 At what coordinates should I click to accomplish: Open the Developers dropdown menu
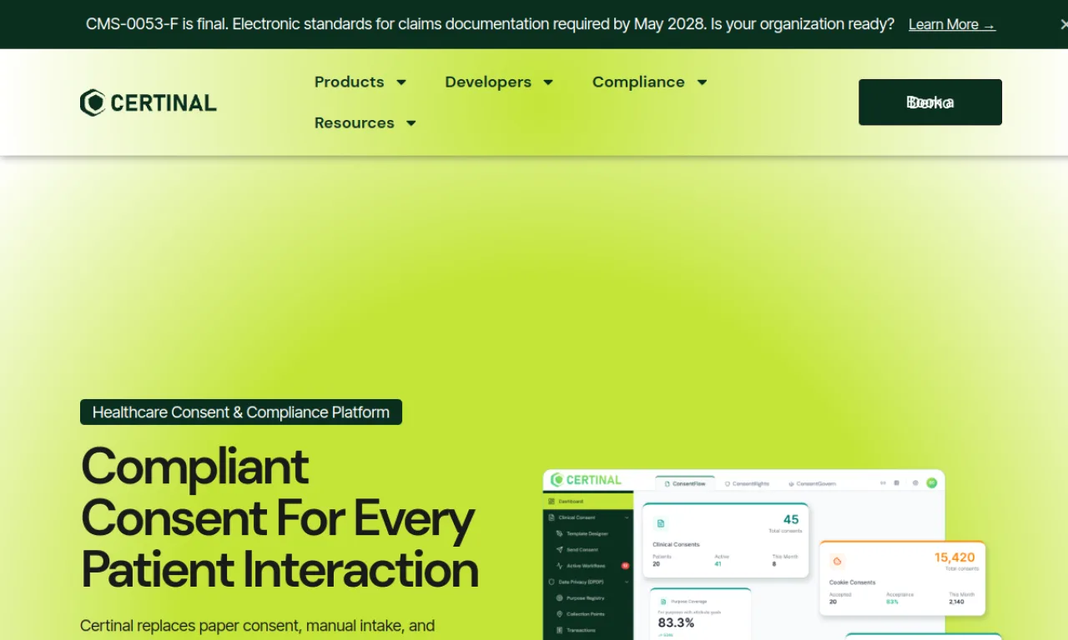pos(499,82)
